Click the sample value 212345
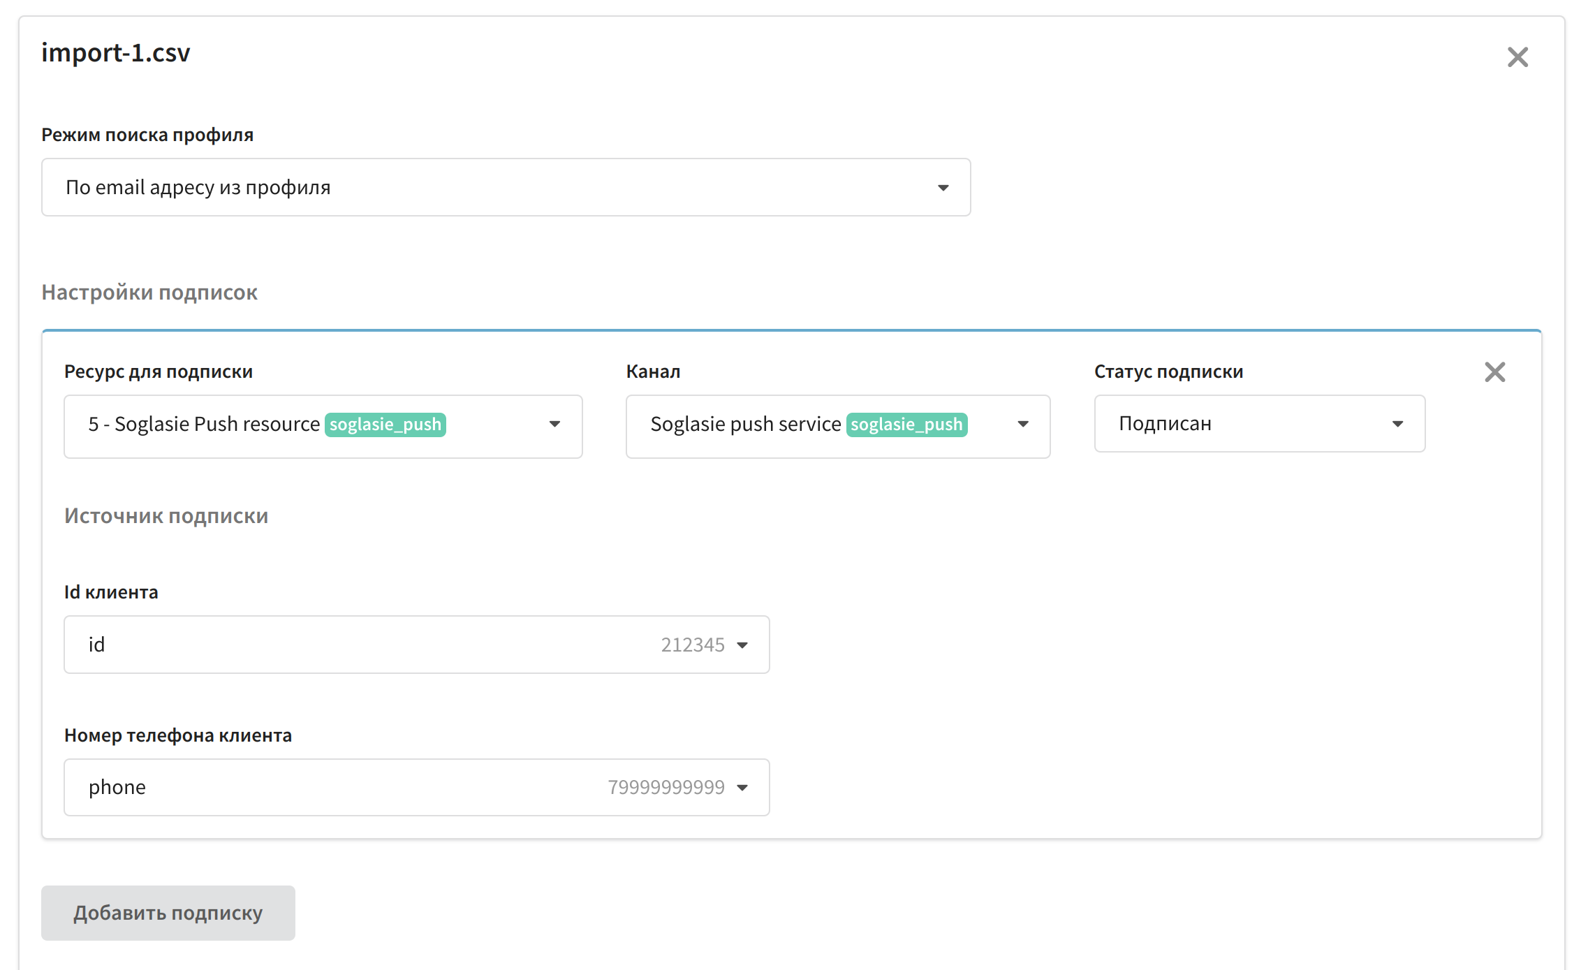This screenshot has height=970, width=1581. tap(693, 645)
